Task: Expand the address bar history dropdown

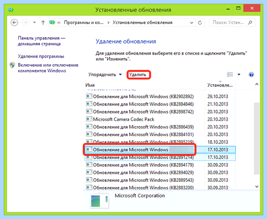Action: pos(191,23)
